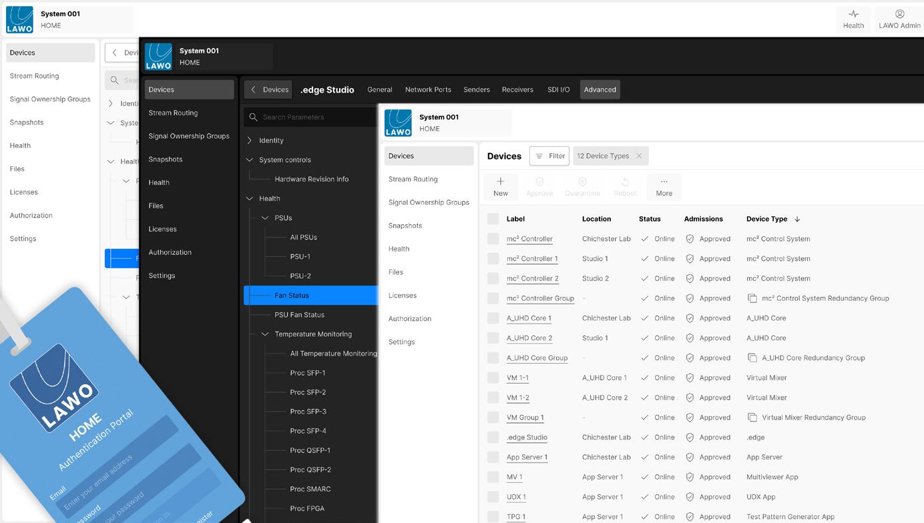Toggle the select-all checkbox in the table header
Image resolution: width=924 pixels, height=523 pixels.
tap(493, 219)
